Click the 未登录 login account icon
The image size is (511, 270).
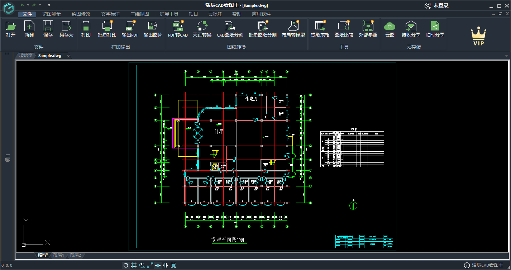428,6
